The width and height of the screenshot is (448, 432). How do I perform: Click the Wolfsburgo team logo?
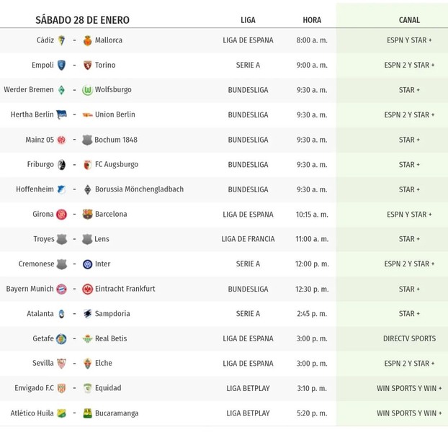(x=87, y=90)
